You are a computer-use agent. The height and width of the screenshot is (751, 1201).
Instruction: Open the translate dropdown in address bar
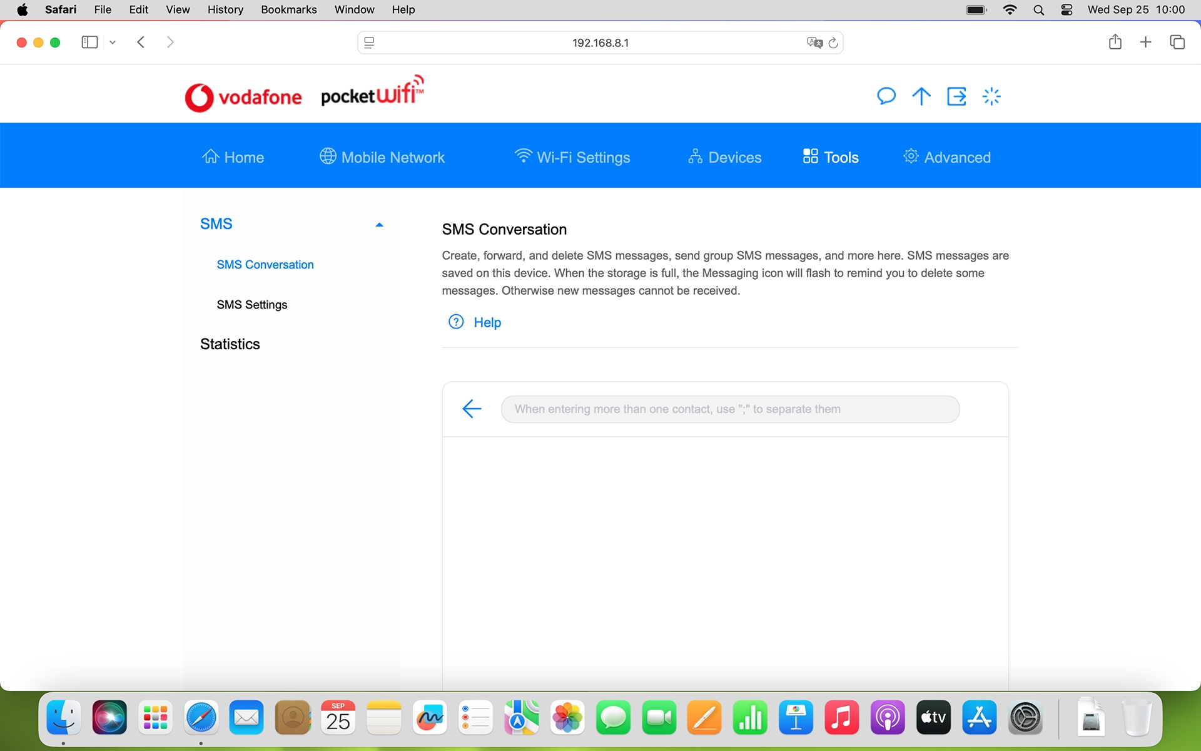[x=814, y=43]
